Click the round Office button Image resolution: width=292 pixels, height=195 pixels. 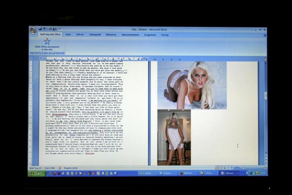pos(33,30)
